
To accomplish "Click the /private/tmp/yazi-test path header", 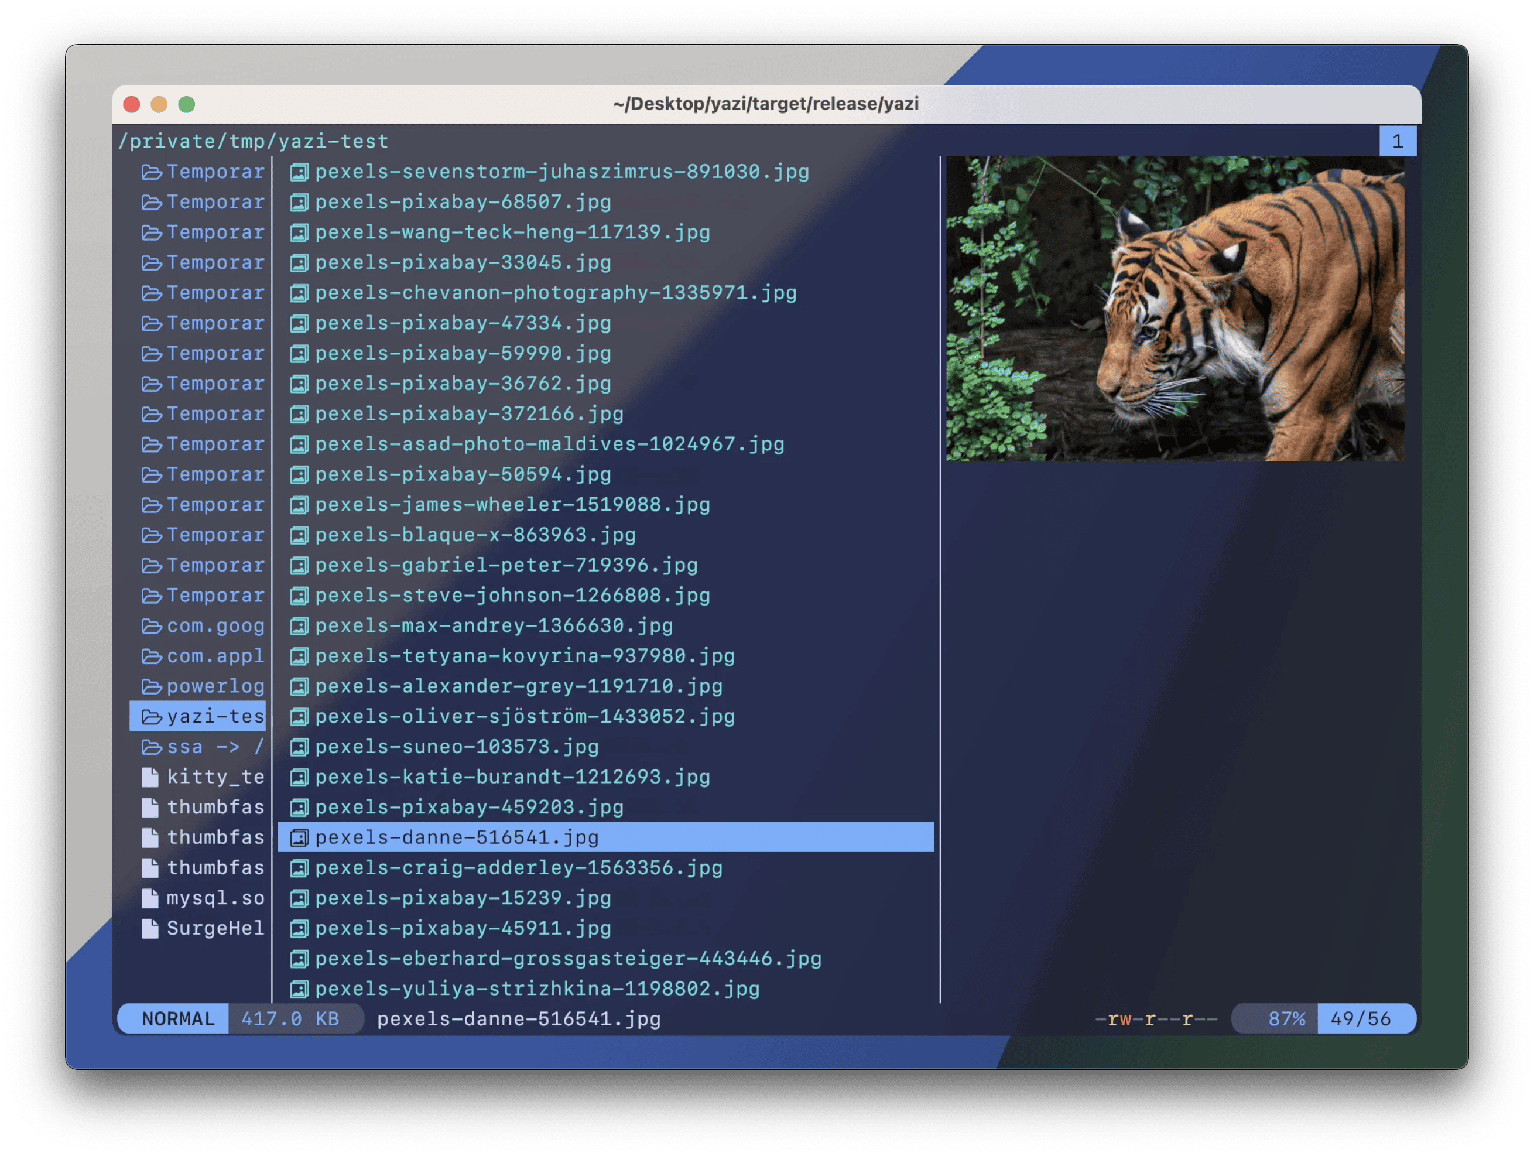I will 253,142.
